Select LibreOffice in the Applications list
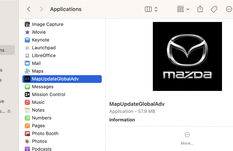 click(x=43, y=55)
